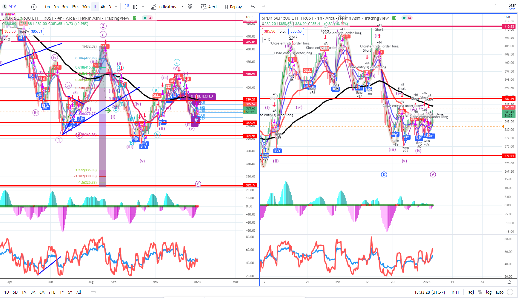Screen dimensions: 518x298
Task: Click the add symbol plus icon
Action: coord(34,7)
